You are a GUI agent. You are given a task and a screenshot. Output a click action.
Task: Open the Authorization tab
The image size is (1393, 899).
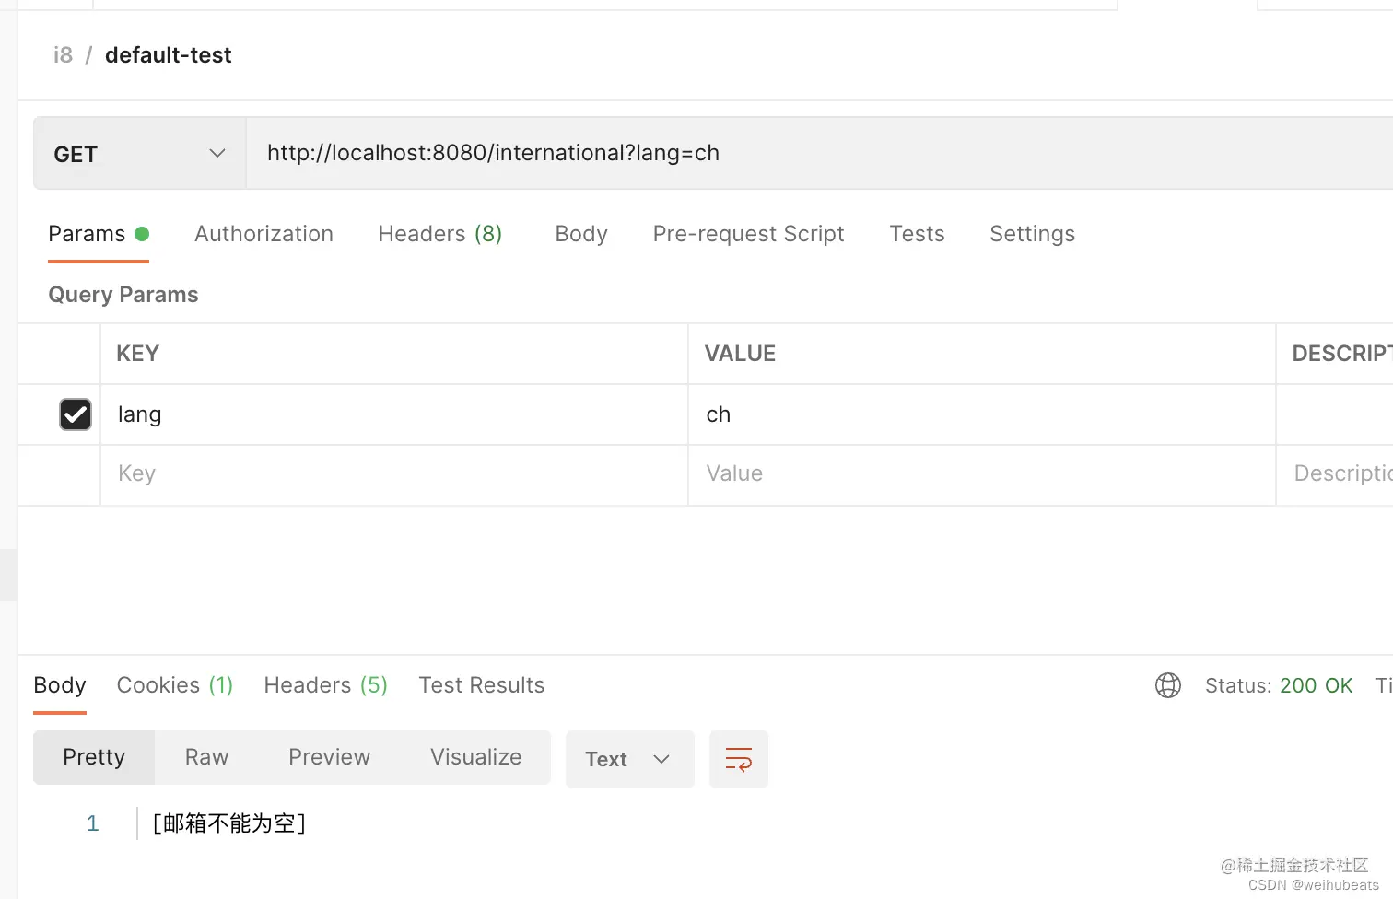tap(263, 234)
